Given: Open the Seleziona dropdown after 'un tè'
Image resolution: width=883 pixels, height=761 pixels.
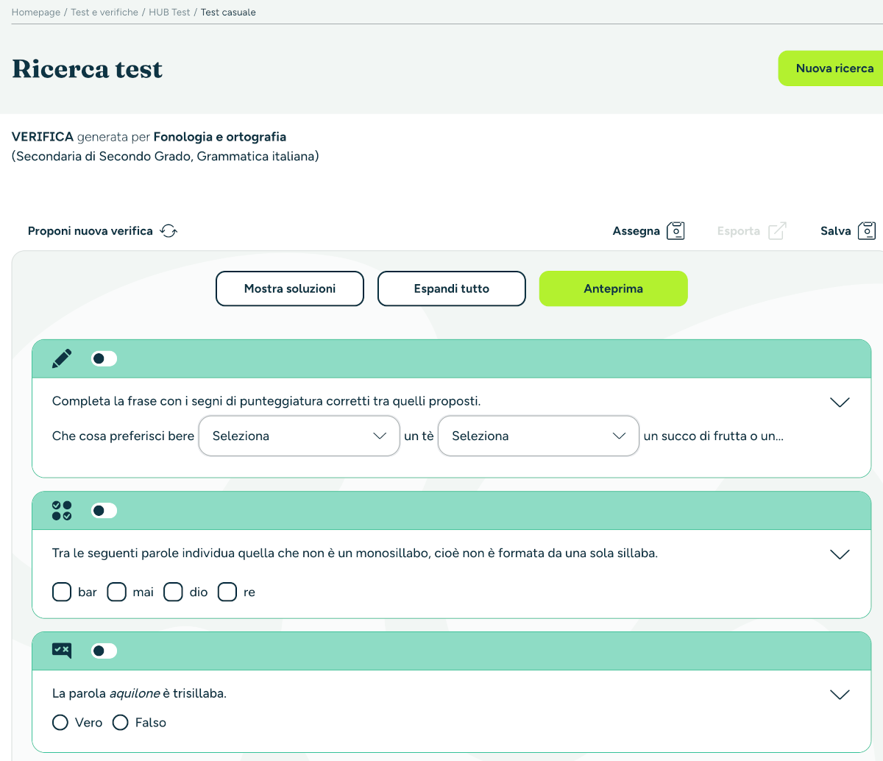Looking at the screenshot, I should (x=539, y=436).
